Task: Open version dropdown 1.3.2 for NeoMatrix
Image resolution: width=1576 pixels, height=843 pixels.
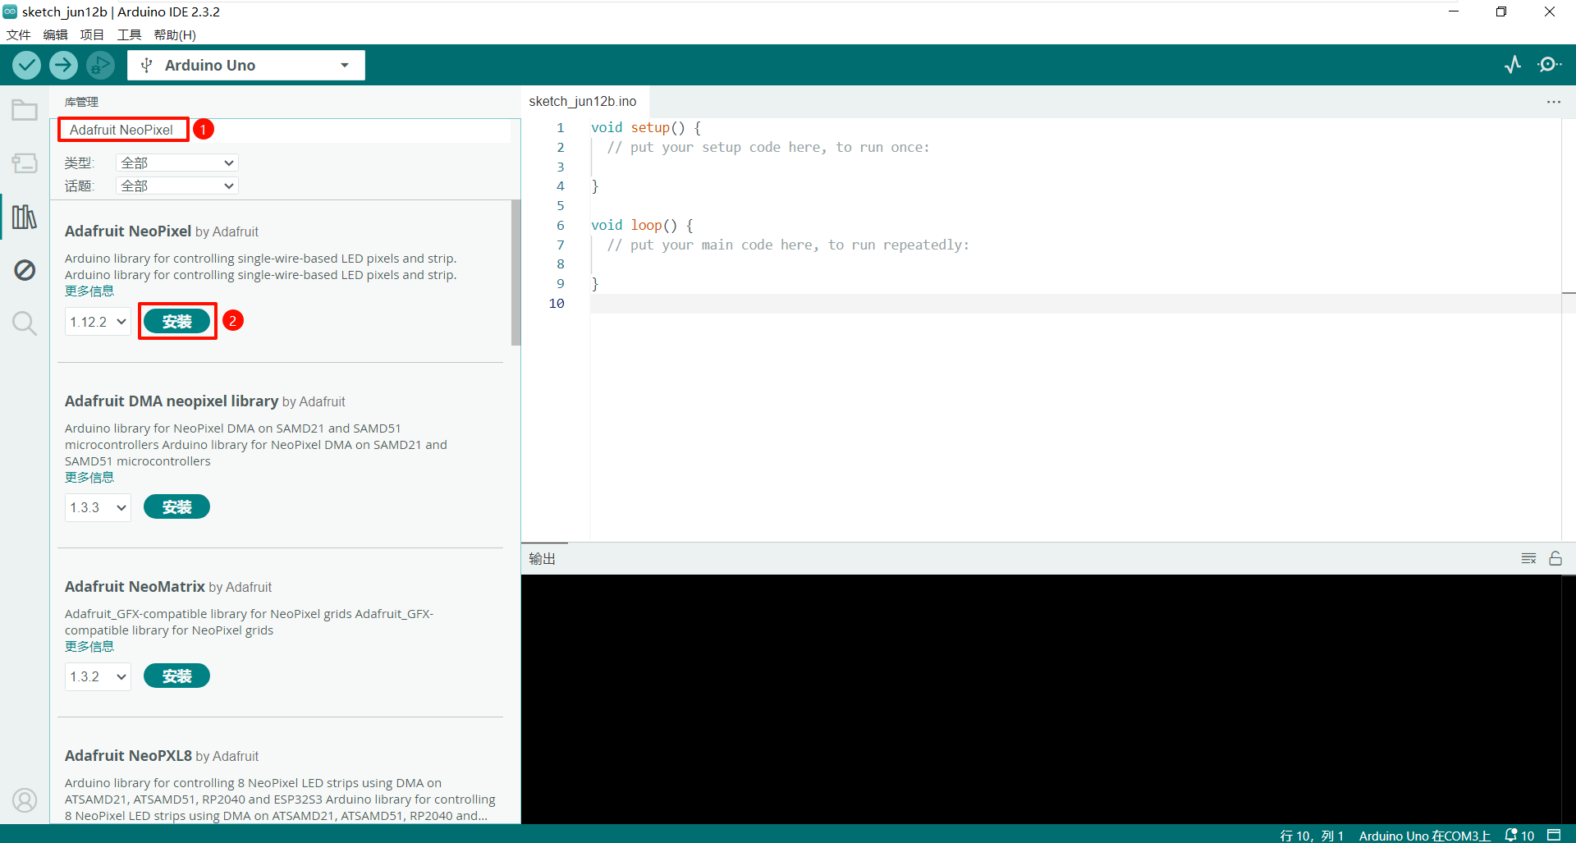Action: 98,676
